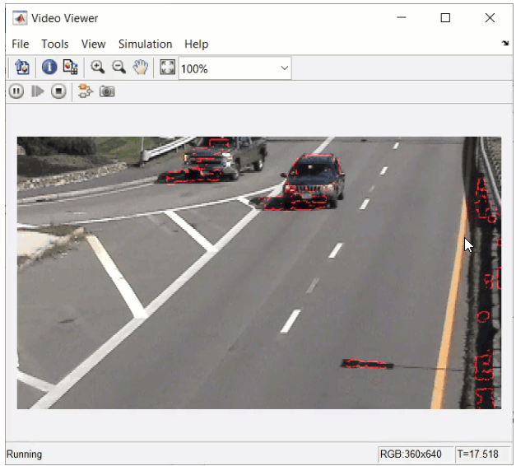
Task: Click Highlight Simulink block icon
Action: pos(86,91)
